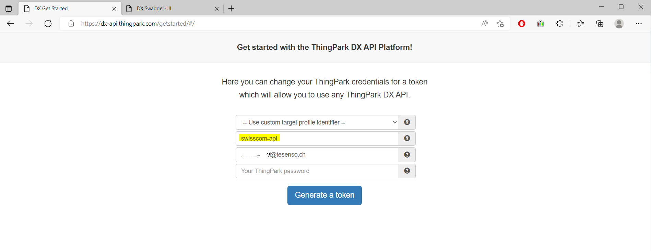The height and width of the screenshot is (251, 651).
Task: Click the Read aloud icon in address bar
Action: [484, 24]
